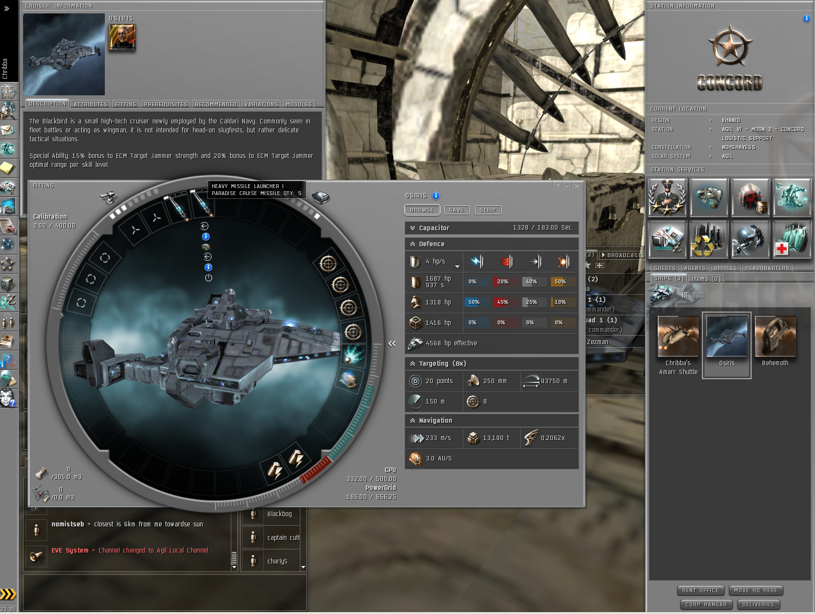Open the Repair Shop welder icon
Image resolution: width=815 pixels, height=614 pixels.
point(750,239)
